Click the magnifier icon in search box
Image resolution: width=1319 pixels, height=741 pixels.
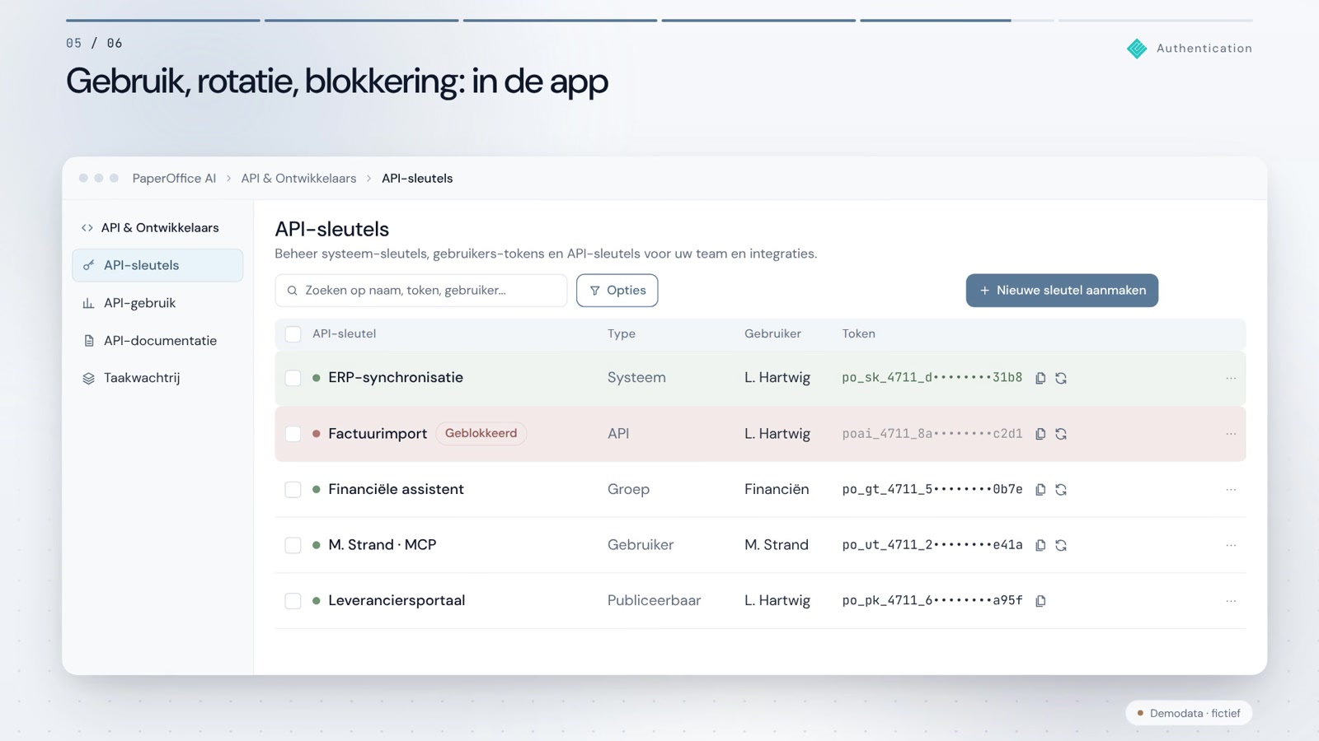coord(292,291)
